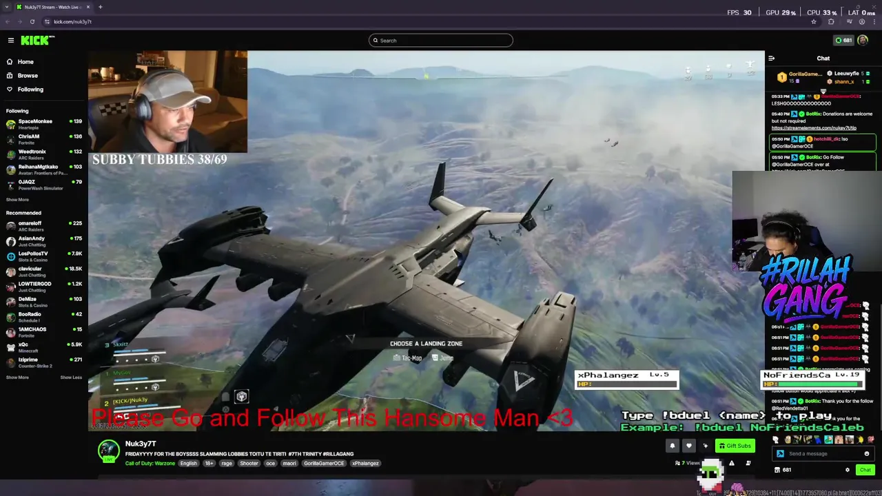Screen dimensions: 882x496
Task: Open the omareloff recommended channel
Action: tap(43, 226)
